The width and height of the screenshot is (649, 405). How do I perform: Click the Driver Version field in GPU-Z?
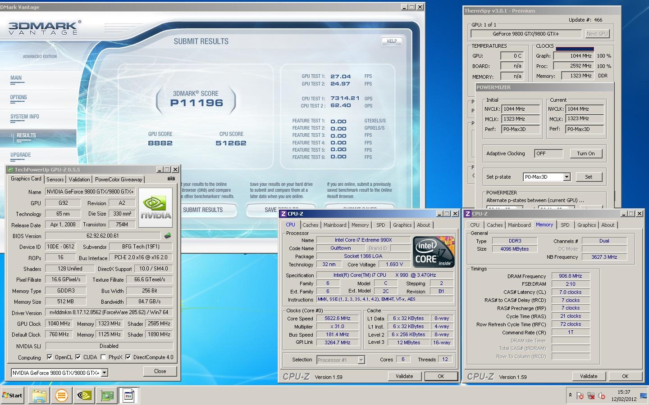click(109, 312)
